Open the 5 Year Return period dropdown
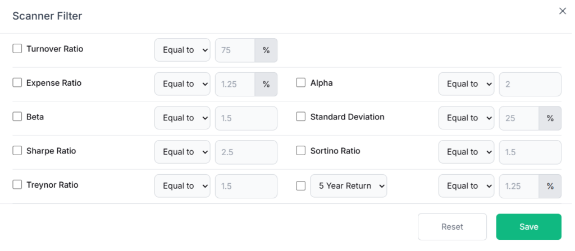The height and width of the screenshot is (251, 575). tap(348, 186)
